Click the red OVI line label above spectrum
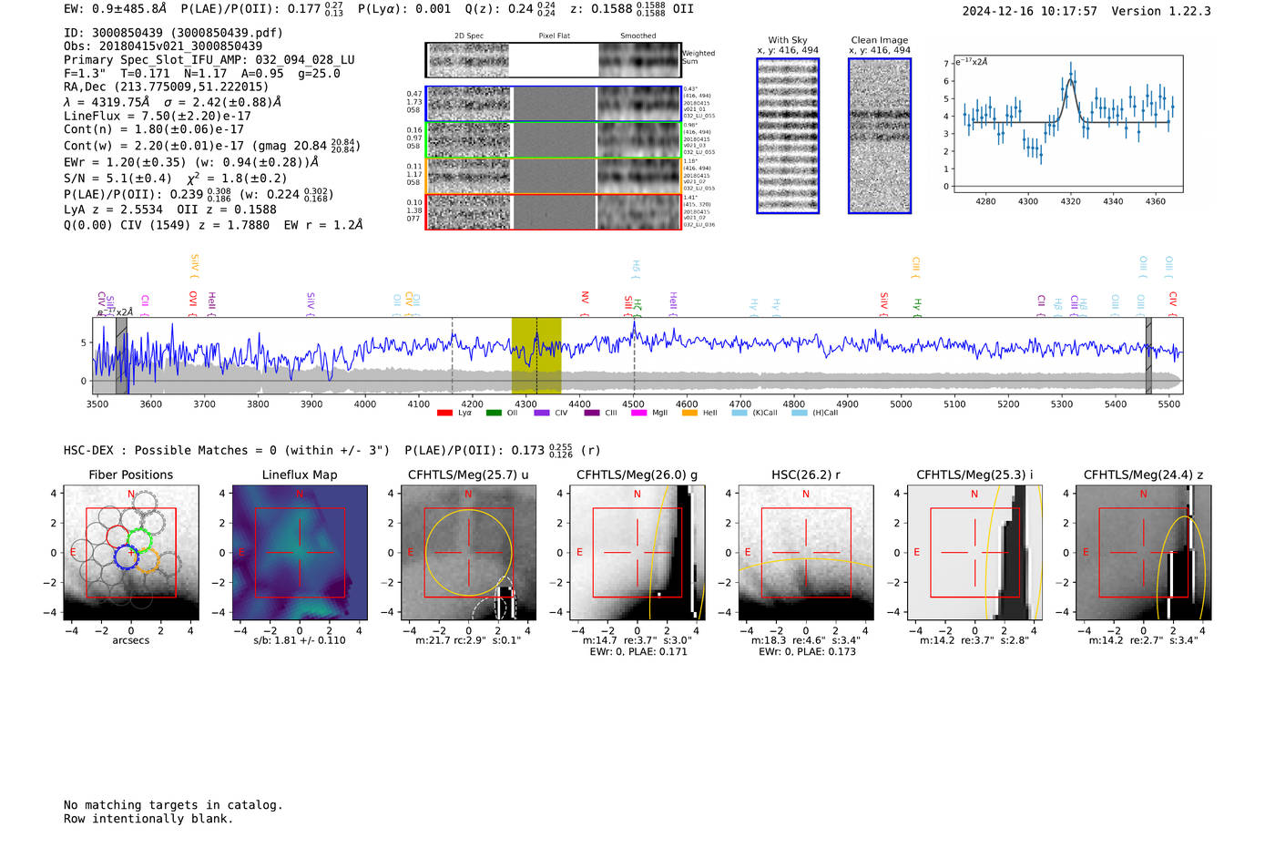Screen dimensions: 1275x868 [192, 302]
